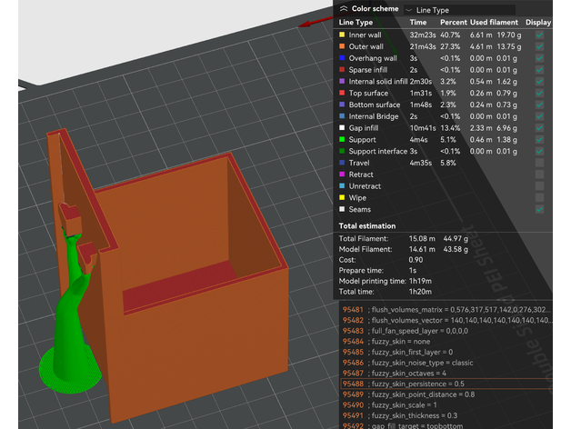Click the white Gap infill color swatch
571x429 pixels.
pyautogui.click(x=342, y=128)
